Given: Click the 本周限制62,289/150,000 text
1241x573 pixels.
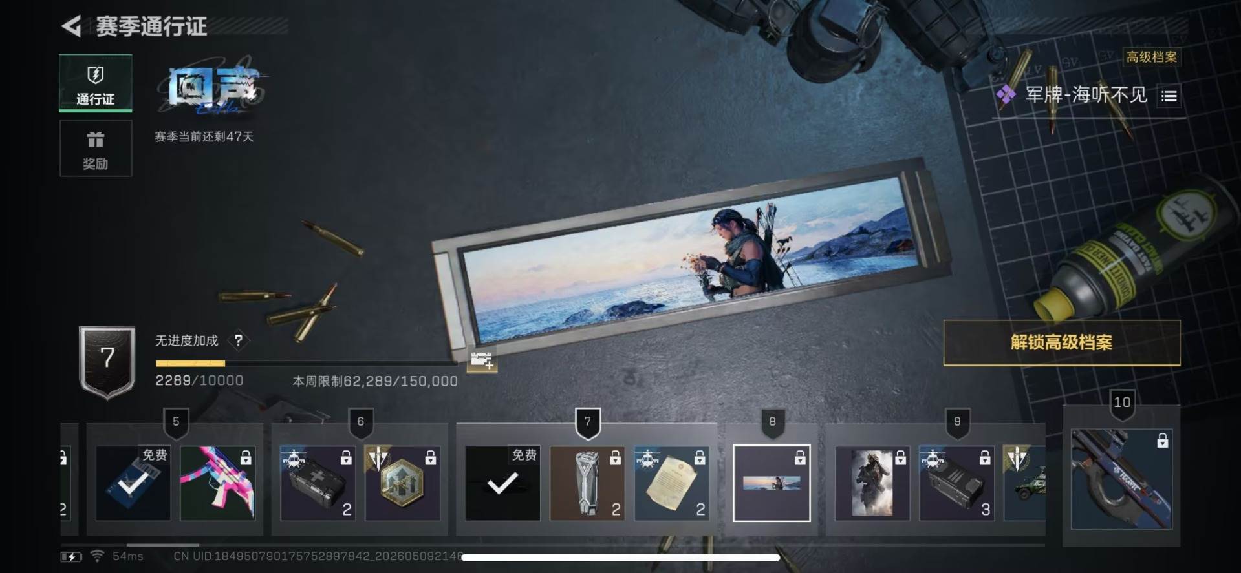Looking at the screenshot, I should pos(375,381).
